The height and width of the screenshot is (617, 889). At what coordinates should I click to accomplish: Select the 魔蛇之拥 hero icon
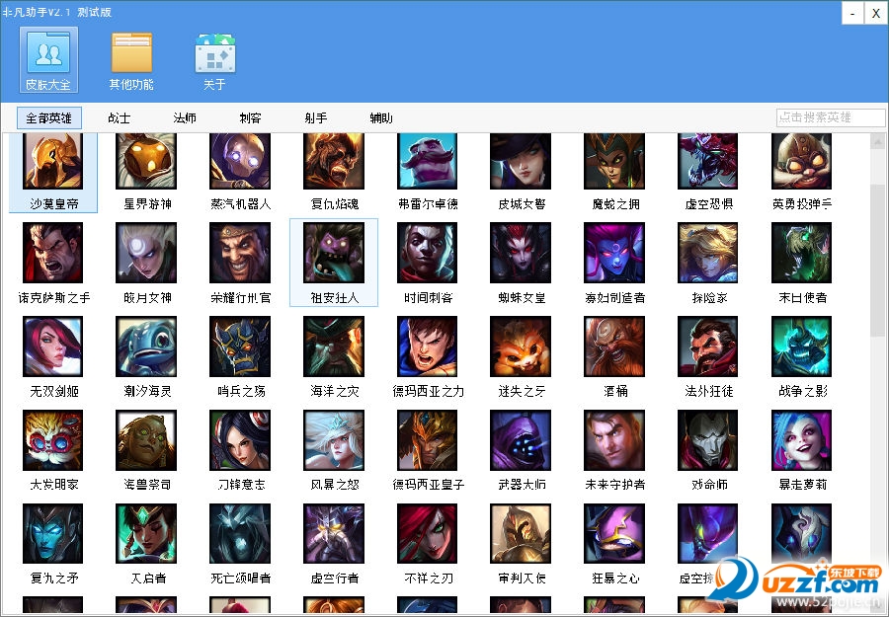614,161
